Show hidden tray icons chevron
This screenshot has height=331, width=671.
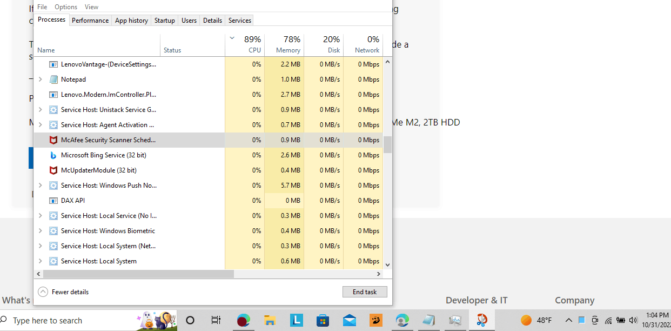click(568, 320)
